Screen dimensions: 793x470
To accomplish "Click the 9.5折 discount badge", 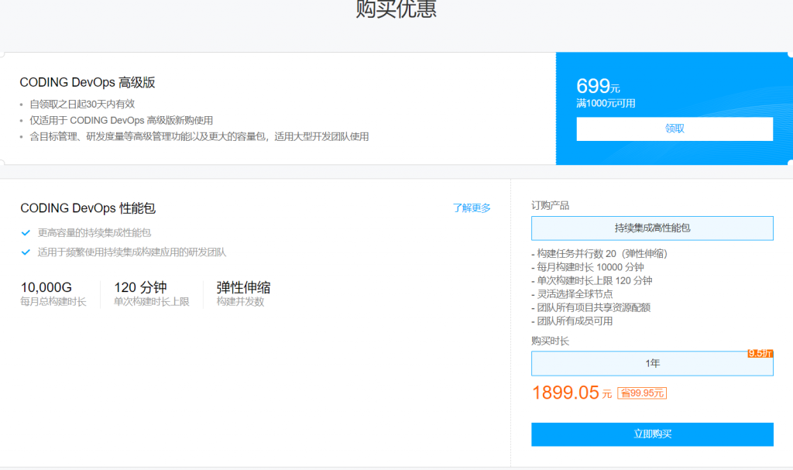I will click(x=760, y=353).
